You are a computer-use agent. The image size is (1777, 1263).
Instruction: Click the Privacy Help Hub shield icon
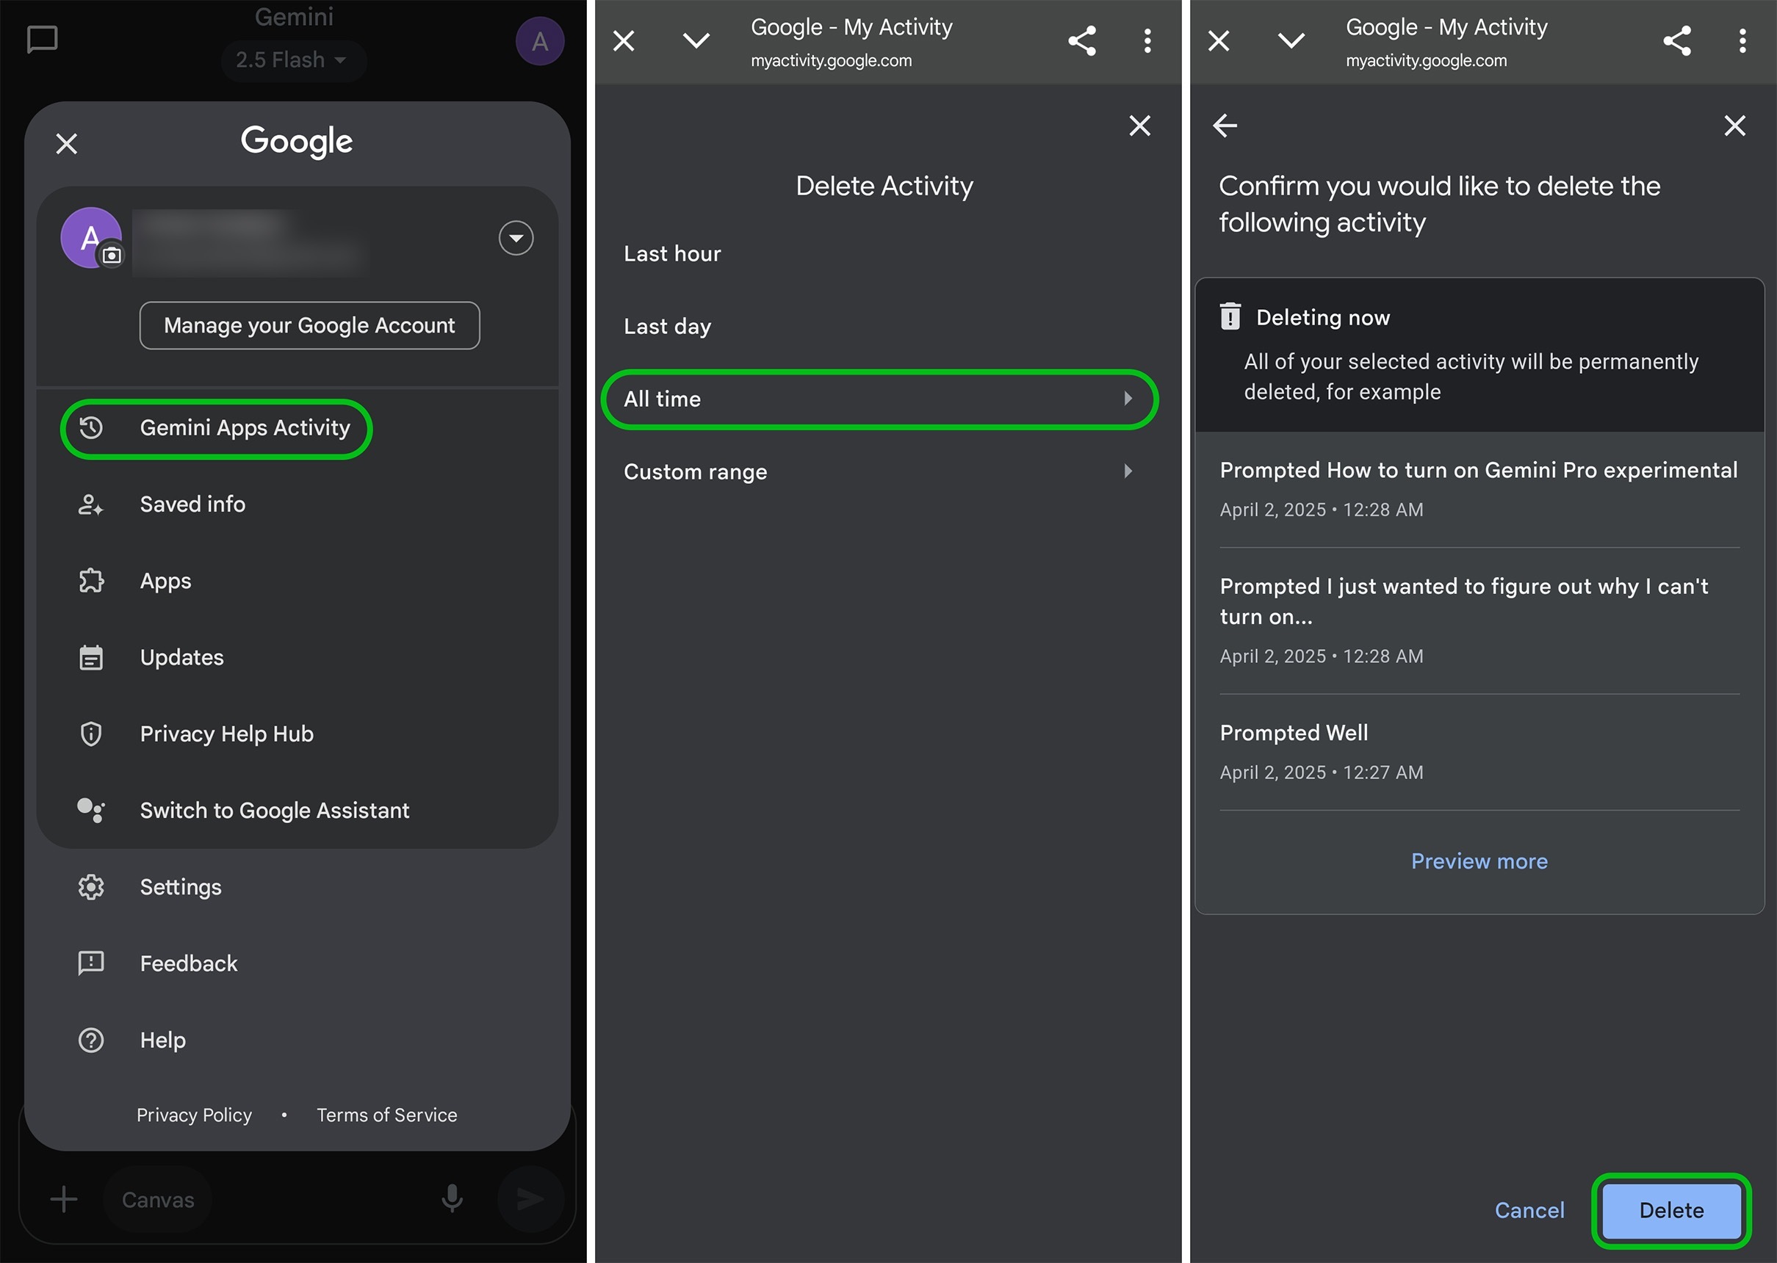click(91, 734)
